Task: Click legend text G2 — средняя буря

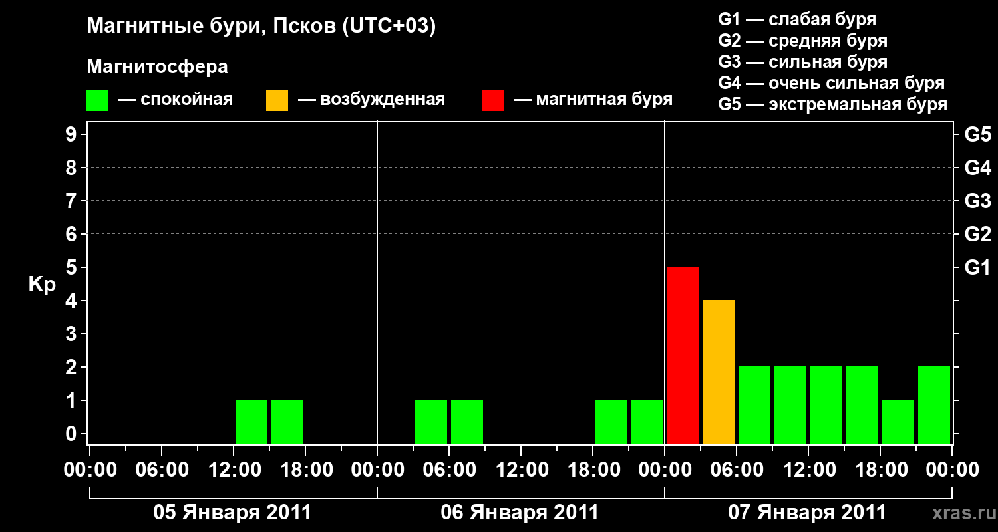Action: point(803,41)
